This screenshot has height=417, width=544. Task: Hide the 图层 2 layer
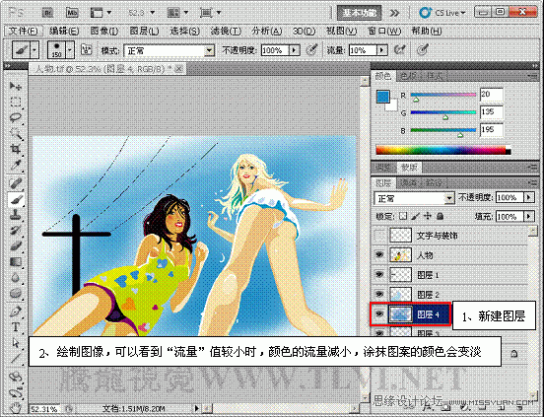379,294
